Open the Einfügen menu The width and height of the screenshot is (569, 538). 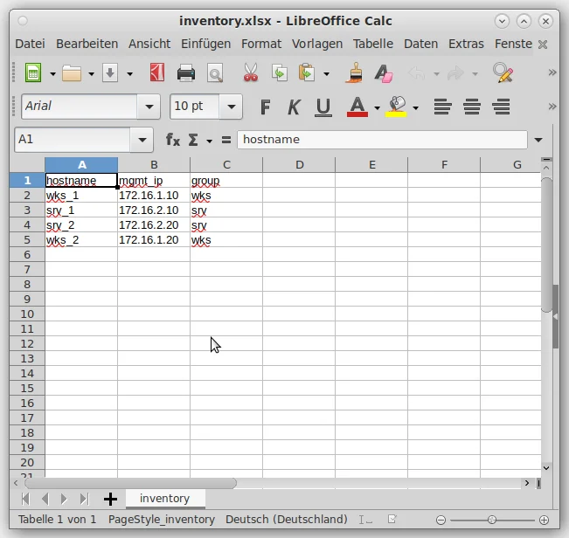[x=205, y=44]
